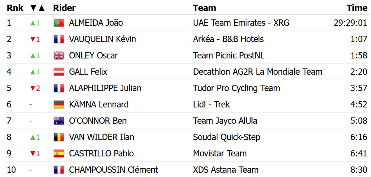The height and width of the screenshot is (177, 371).
Task: Click the German flag next to Kämna
Action: 59,105
